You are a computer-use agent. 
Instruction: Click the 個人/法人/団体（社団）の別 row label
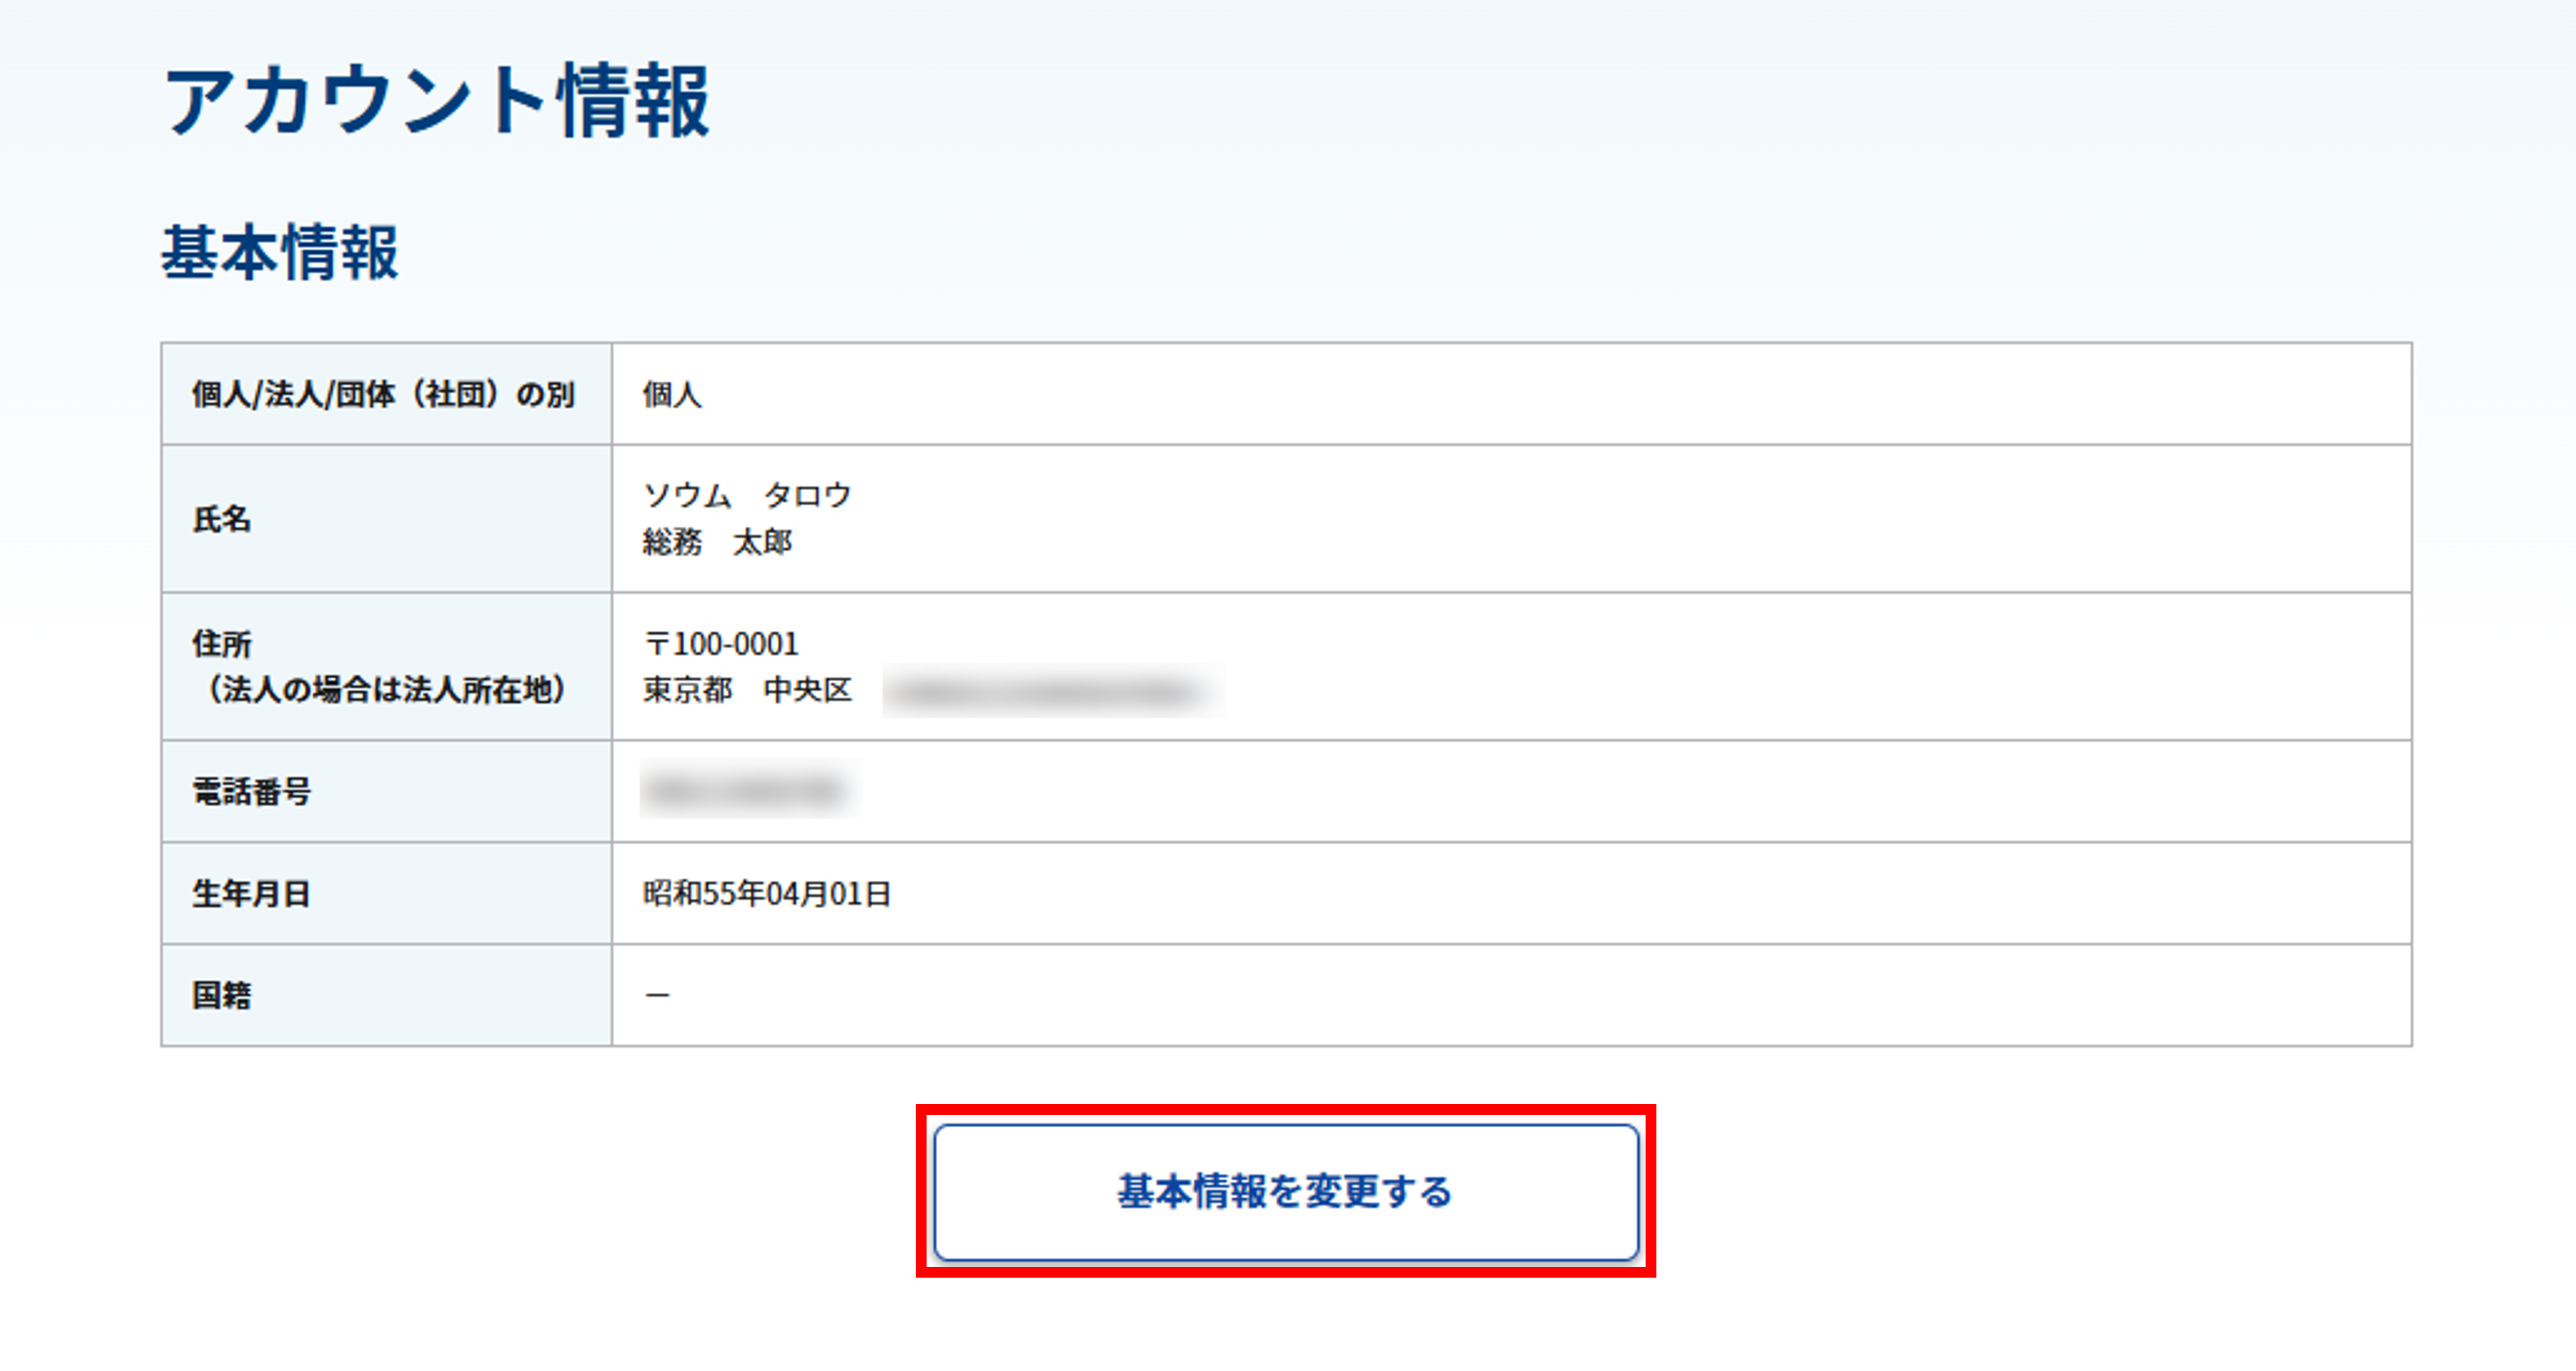[x=384, y=394]
